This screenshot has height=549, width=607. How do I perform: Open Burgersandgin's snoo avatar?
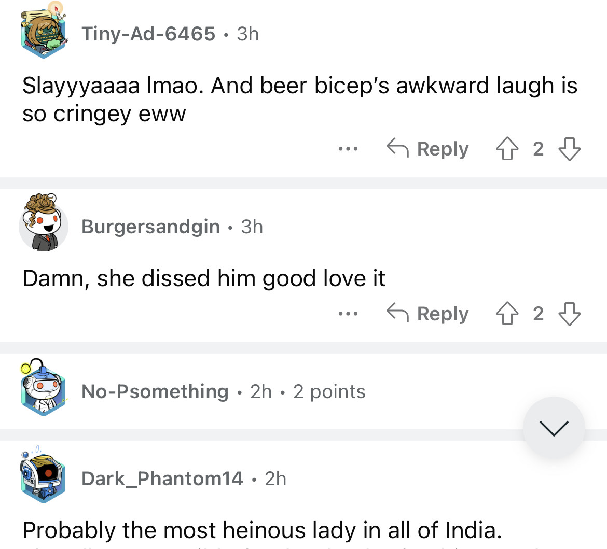pos(44,224)
